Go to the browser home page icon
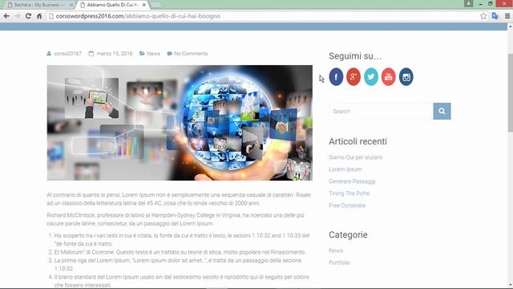The image size is (513, 289). tap(39, 16)
